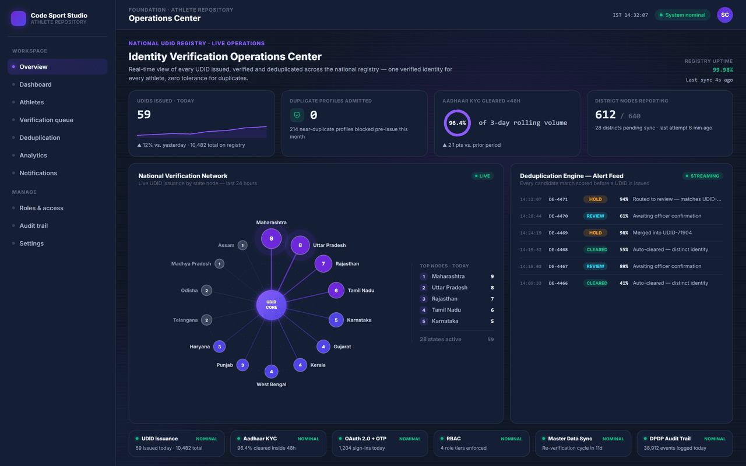Select the Maharashtra node on the network
The width and height of the screenshot is (746, 466).
(x=272, y=239)
